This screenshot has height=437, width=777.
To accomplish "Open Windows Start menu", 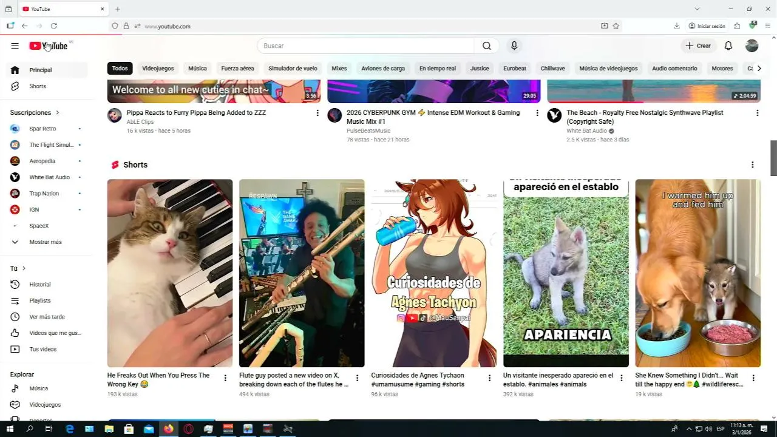I will (10, 429).
